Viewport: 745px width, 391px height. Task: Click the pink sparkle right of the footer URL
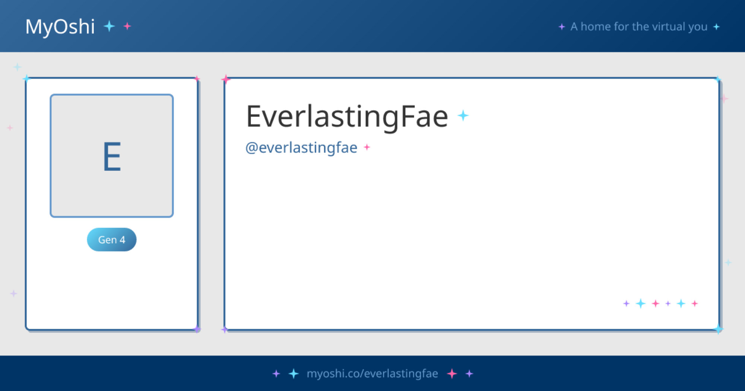[452, 373]
